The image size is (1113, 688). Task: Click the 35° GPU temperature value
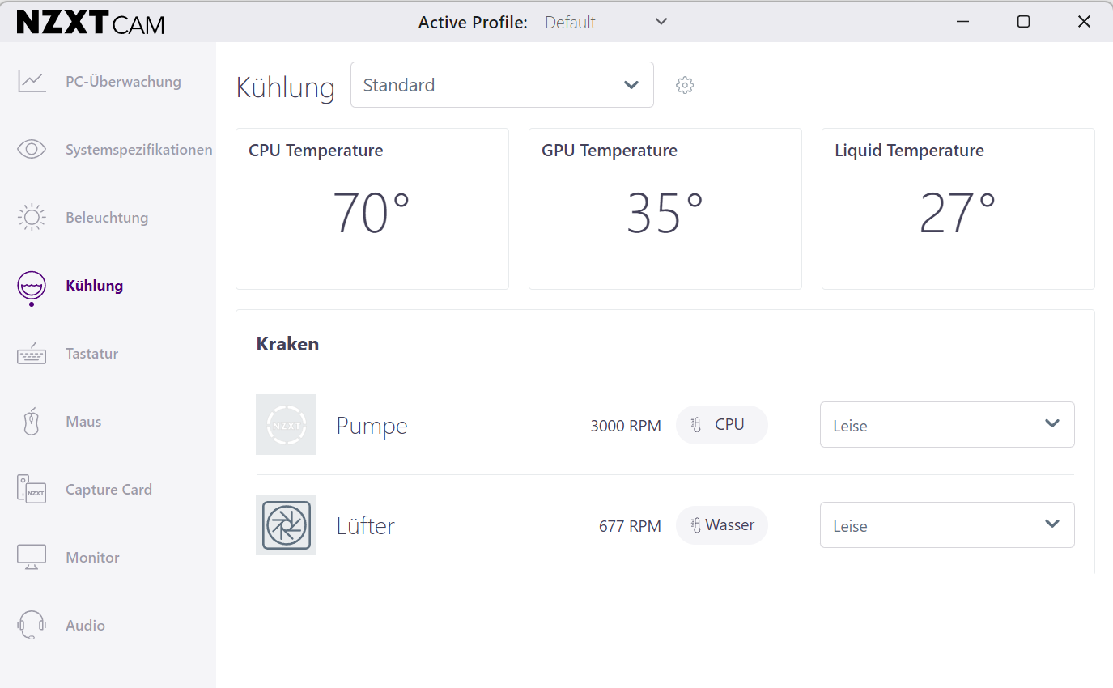[x=665, y=213]
